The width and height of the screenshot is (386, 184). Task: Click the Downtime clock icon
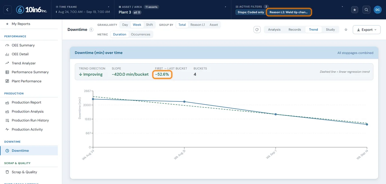tap(7, 151)
